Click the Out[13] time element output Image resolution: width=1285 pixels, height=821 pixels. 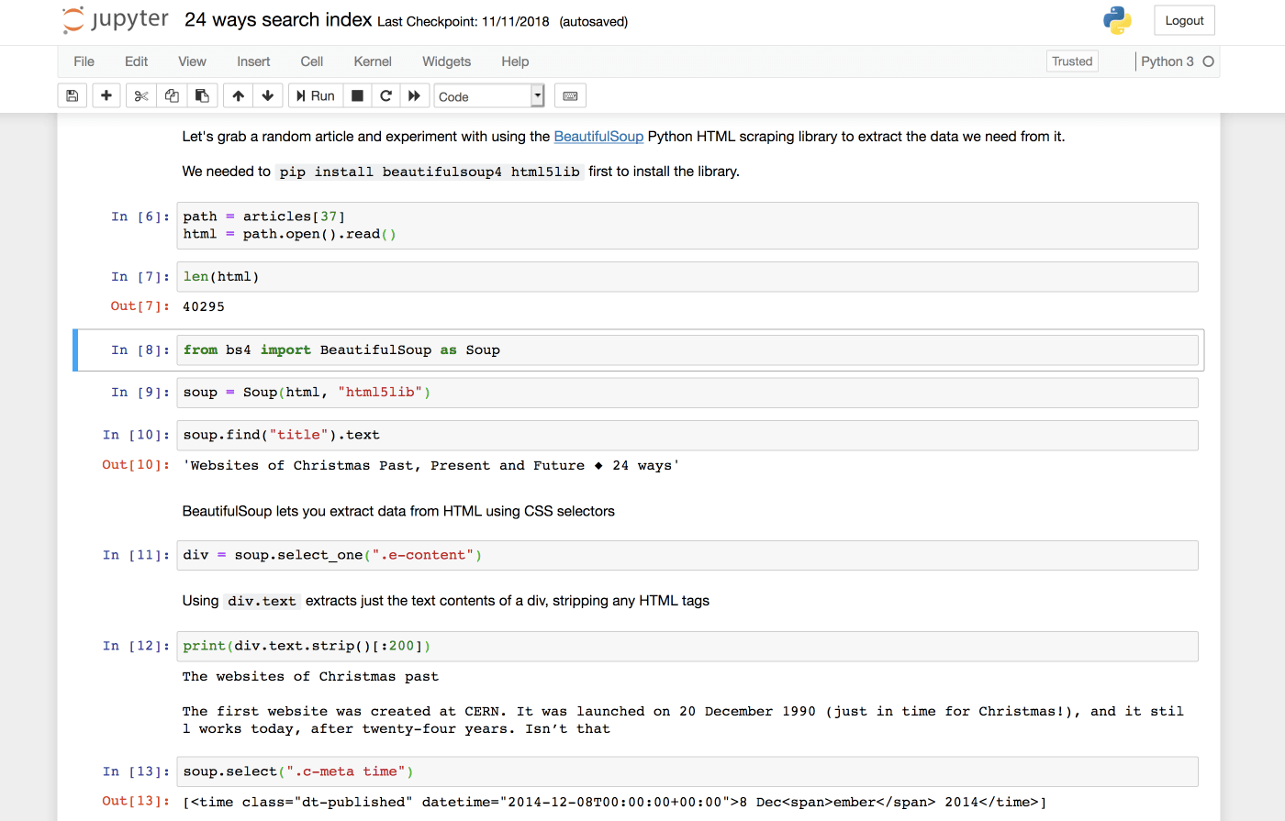pyautogui.click(x=615, y=802)
